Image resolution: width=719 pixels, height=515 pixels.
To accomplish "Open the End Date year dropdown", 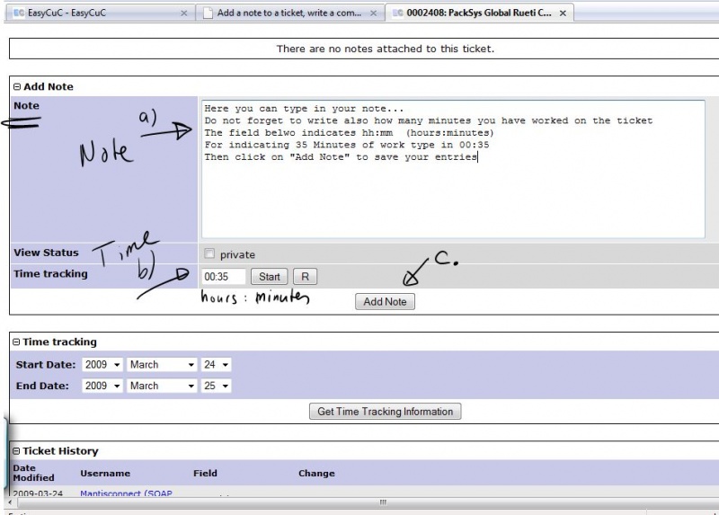I will [102, 386].
